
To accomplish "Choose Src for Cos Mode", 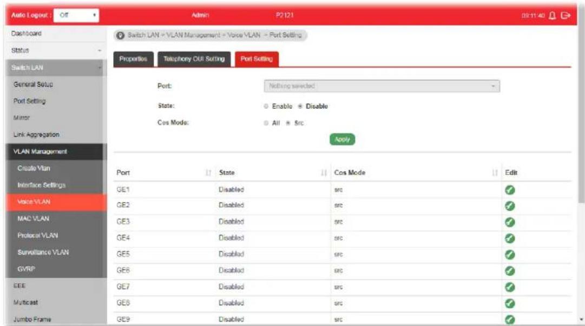I will pos(288,123).
